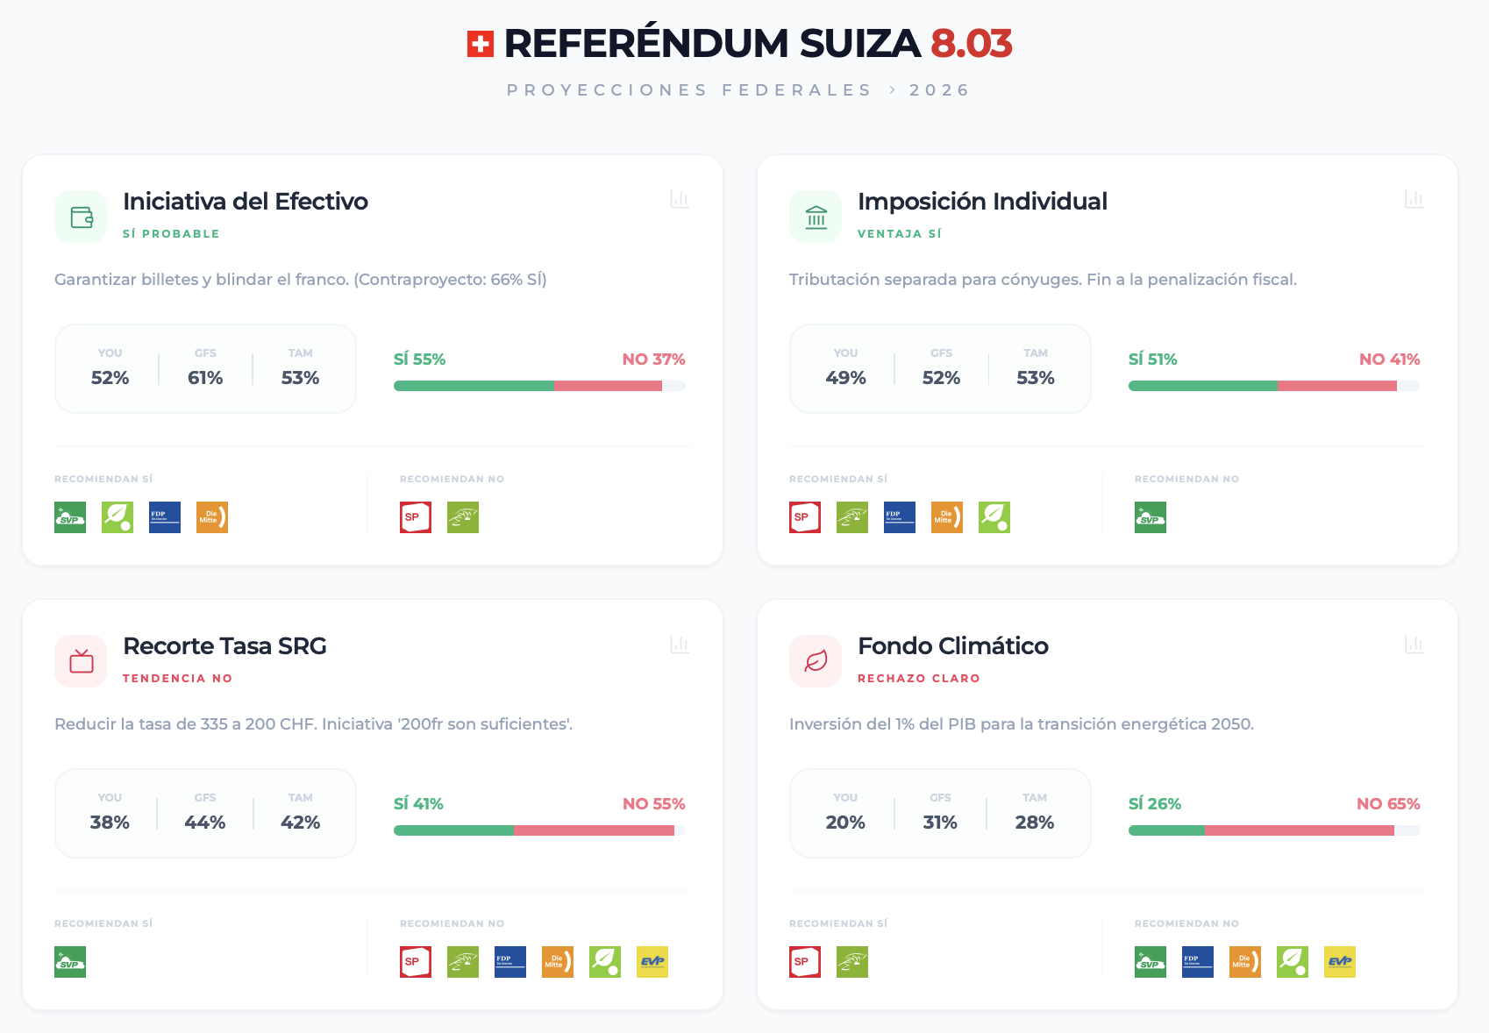Click Die Mitte logo in Fondo Climático card
This screenshot has width=1489, height=1033.
coord(1244,962)
